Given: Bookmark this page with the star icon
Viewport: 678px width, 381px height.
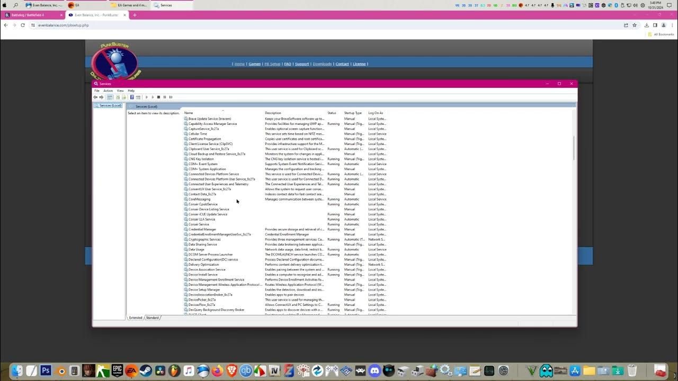Looking at the screenshot, I should pos(635,25).
